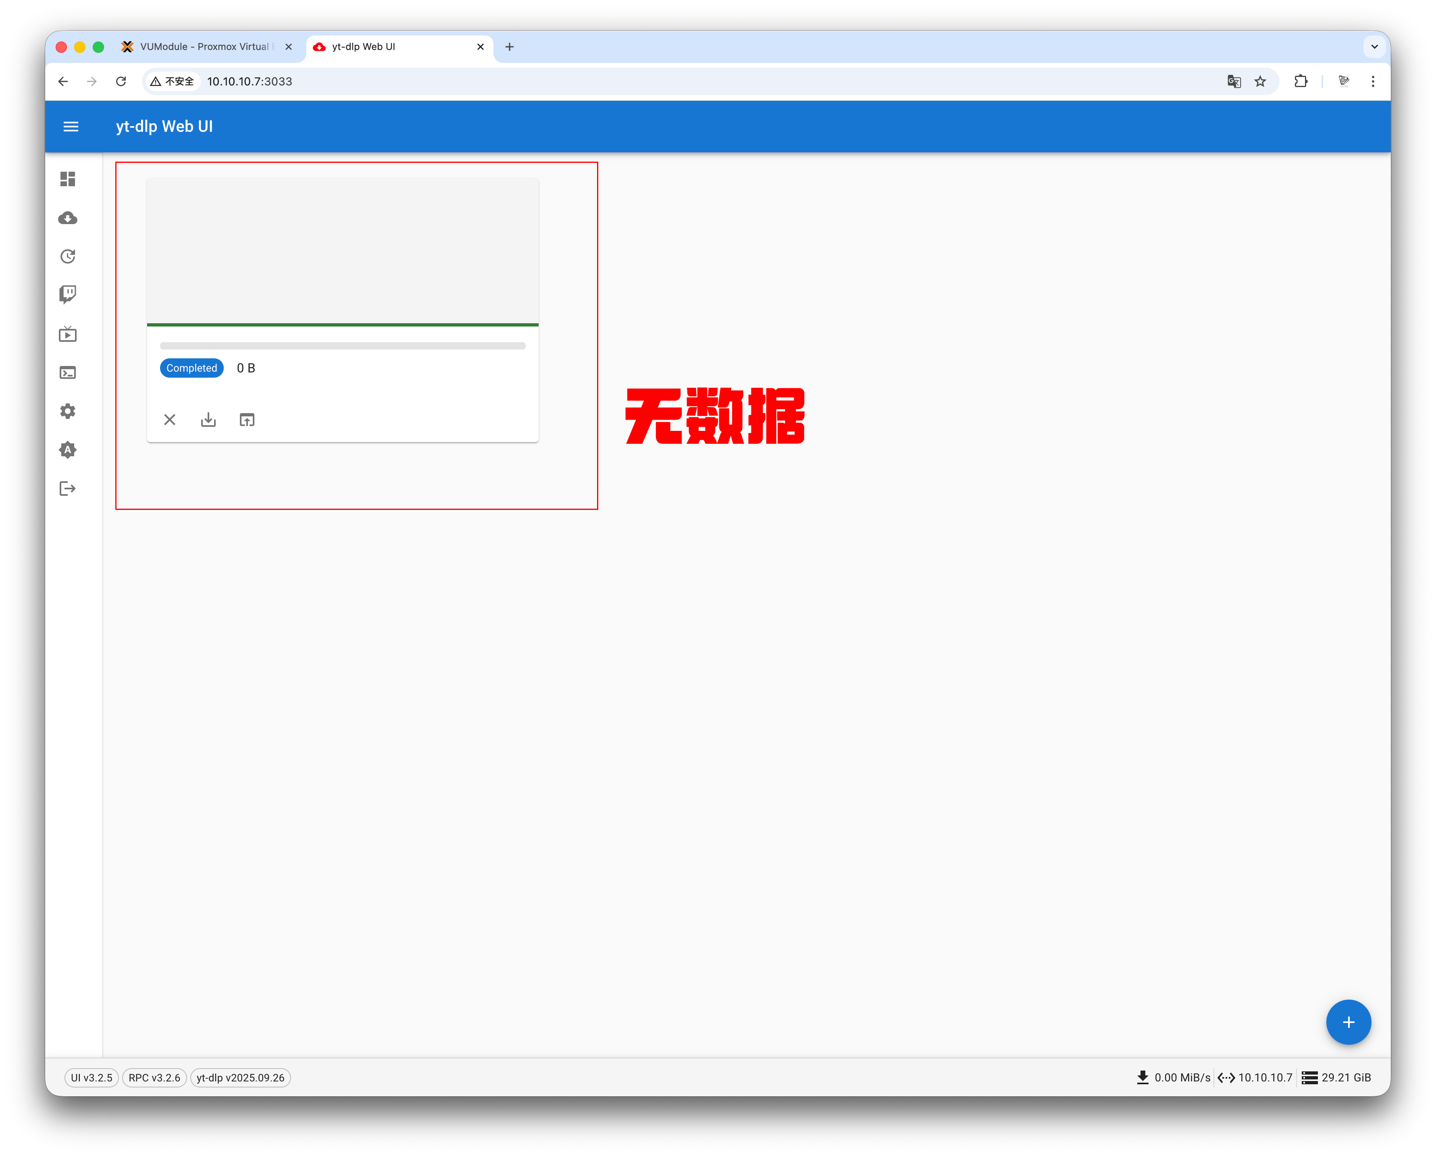Expand the Chrome tab search dropdown
This screenshot has height=1156, width=1436.
click(1374, 47)
